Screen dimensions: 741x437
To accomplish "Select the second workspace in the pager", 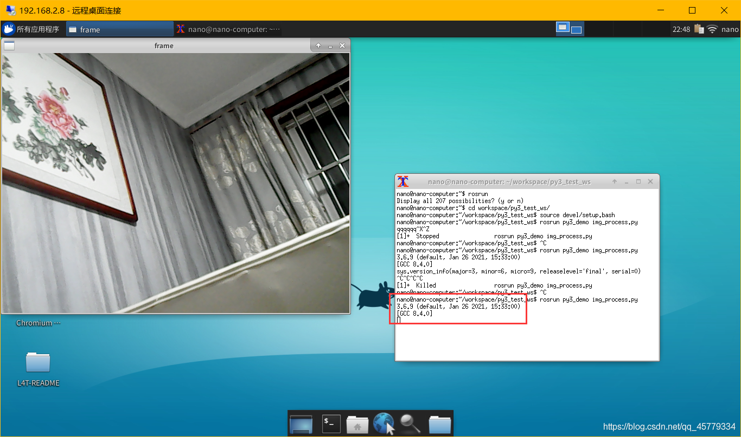I will (x=576, y=30).
